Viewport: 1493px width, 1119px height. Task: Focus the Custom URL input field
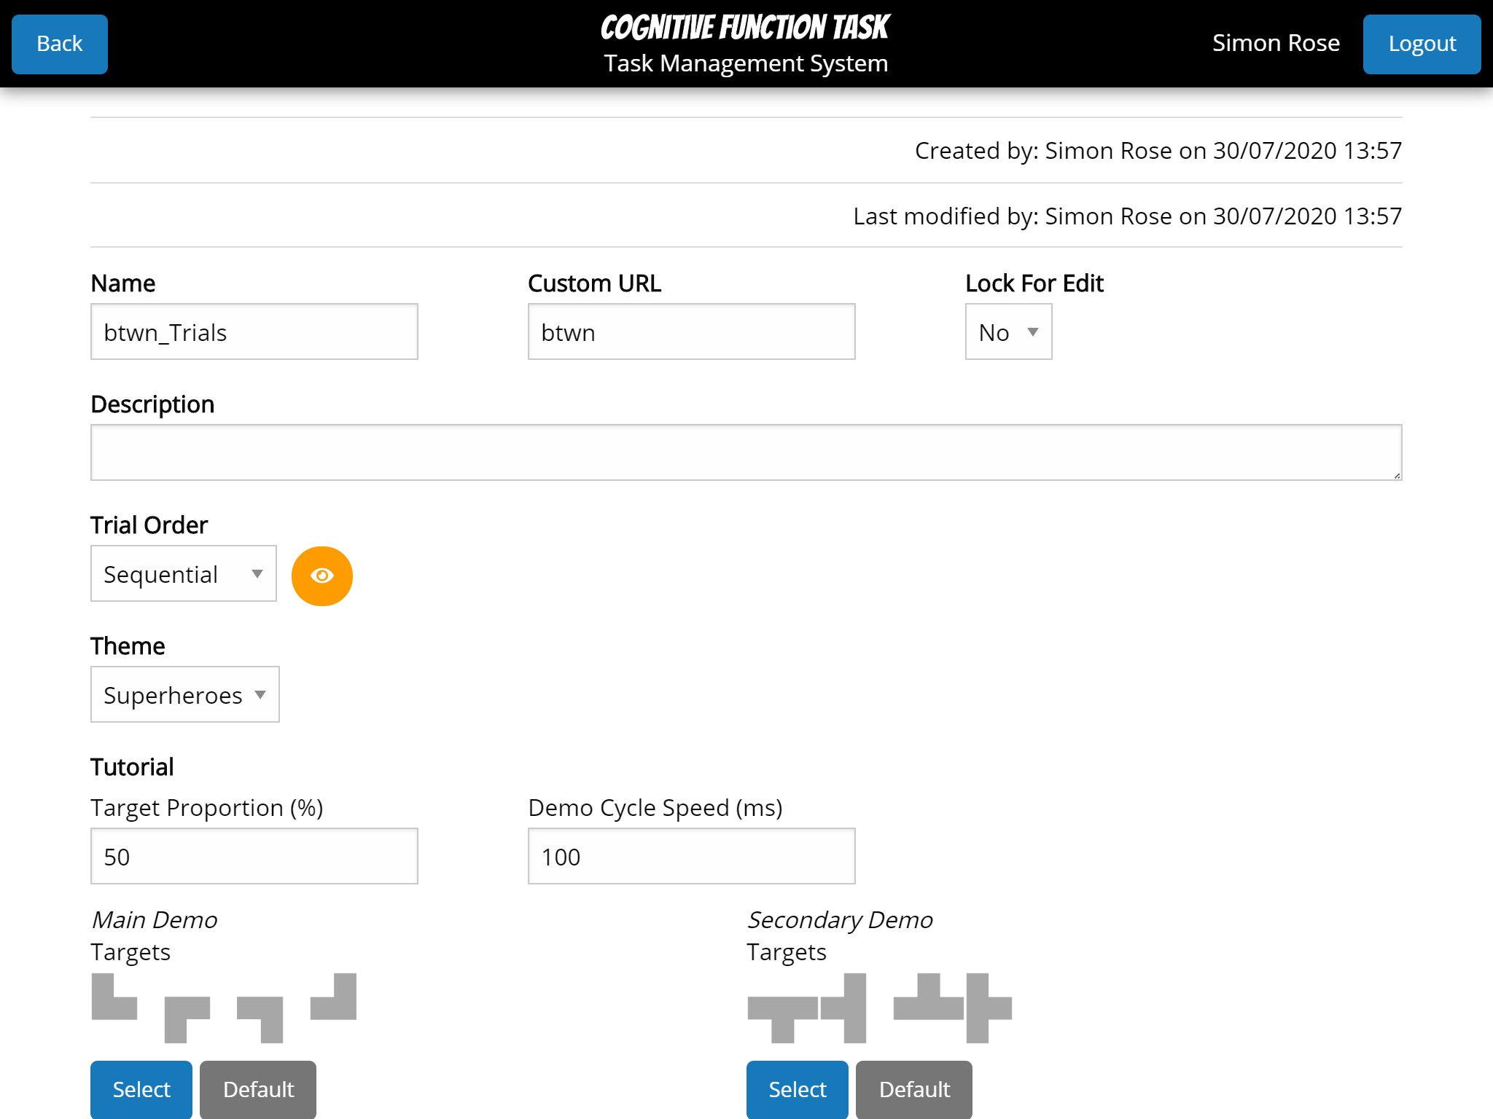click(692, 331)
